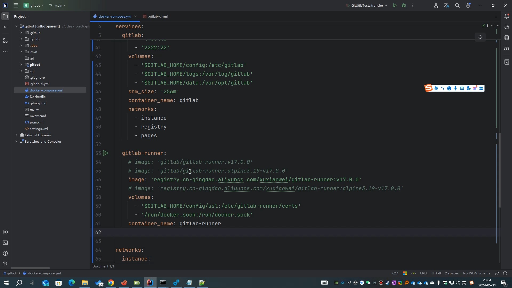The width and height of the screenshot is (512, 288).
Task: Open the Terminal tool window
Action: coord(5,243)
